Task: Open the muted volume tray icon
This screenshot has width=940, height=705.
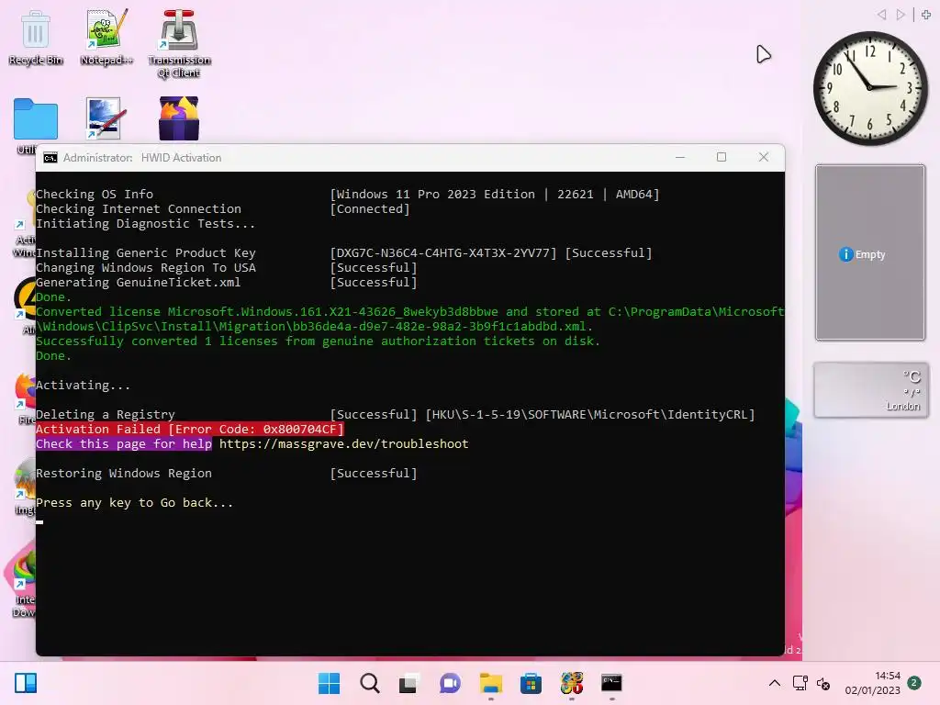Action: [x=823, y=683]
